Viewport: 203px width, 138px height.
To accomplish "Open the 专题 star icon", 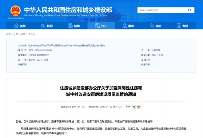I will [x=179, y=26].
